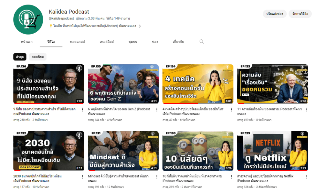The height and width of the screenshot is (191, 327).
Task: Open the EP.136 Bill Gates habits thumbnail
Action: click(x=49, y=84)
